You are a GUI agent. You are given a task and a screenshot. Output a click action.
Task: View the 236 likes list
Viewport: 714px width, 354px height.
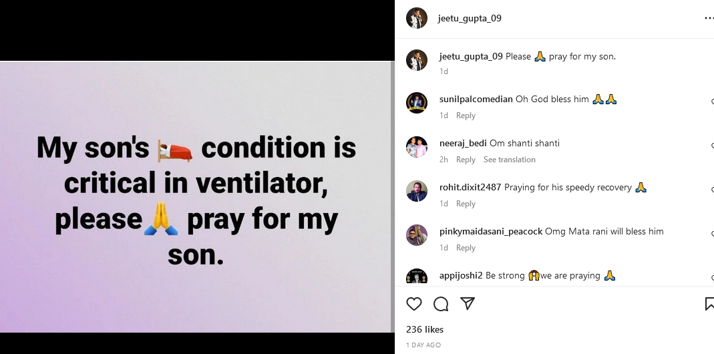tap(425, 329)
